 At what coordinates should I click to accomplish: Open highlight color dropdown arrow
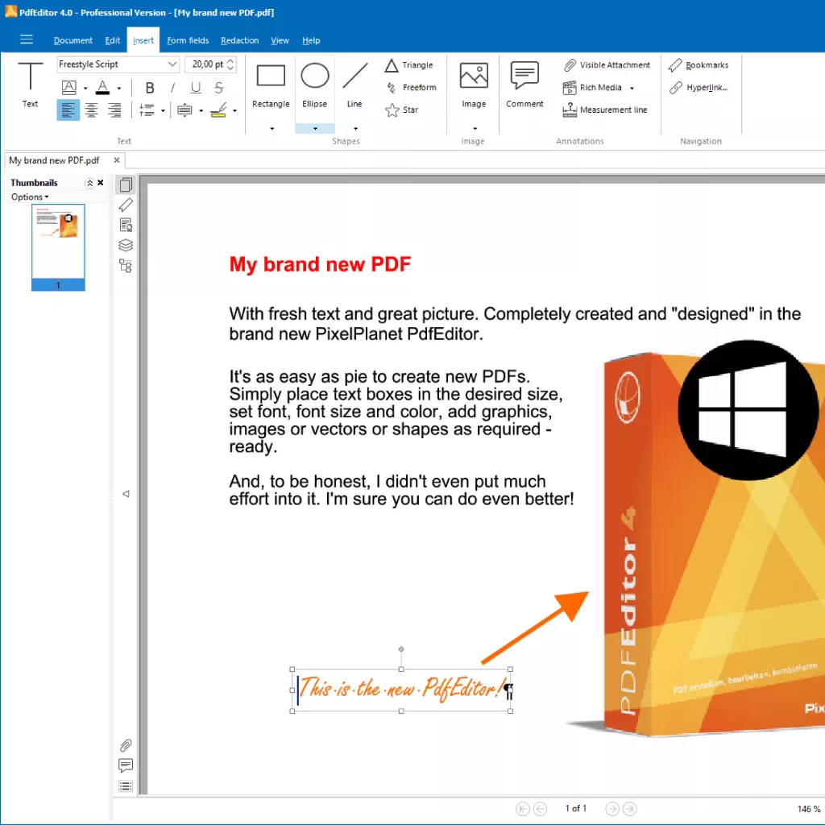coord(234,111)
